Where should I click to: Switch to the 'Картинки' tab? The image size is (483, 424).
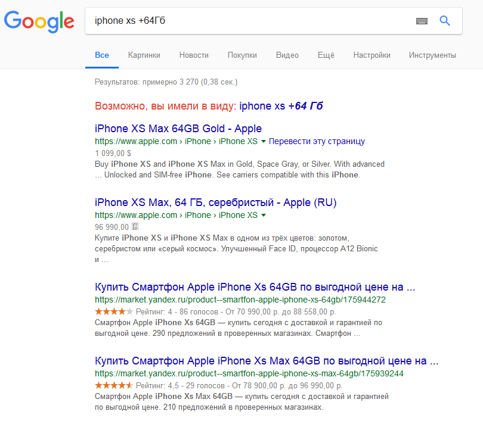coord(144,55)
